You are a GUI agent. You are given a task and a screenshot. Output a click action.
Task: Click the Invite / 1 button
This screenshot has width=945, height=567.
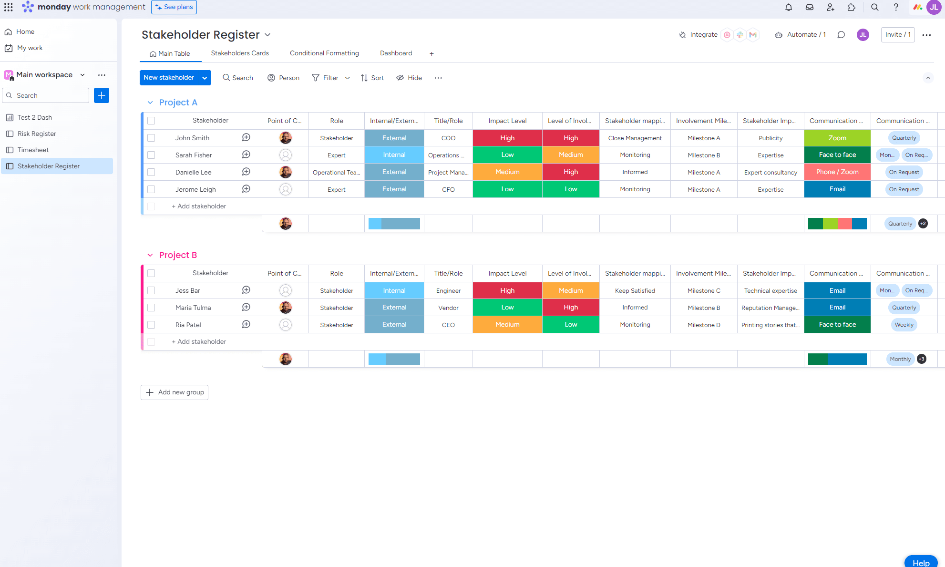[x=898, y=35]
